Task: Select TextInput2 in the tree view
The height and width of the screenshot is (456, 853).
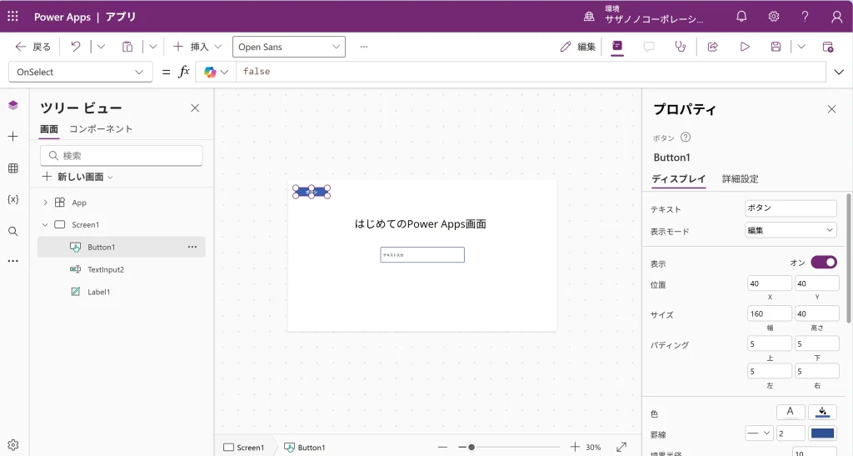Action: [106, 269]
